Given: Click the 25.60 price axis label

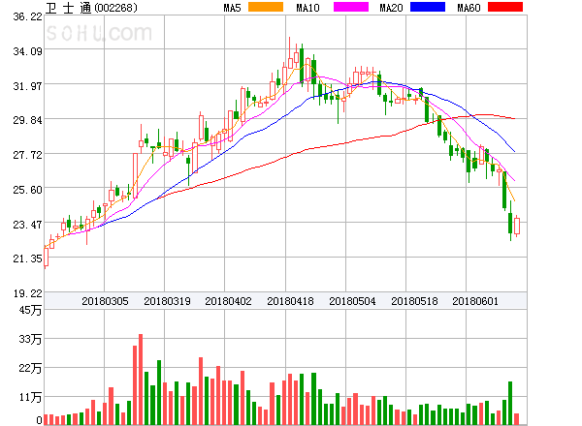Looking at the screenshot, I should [x=27, y=190].
